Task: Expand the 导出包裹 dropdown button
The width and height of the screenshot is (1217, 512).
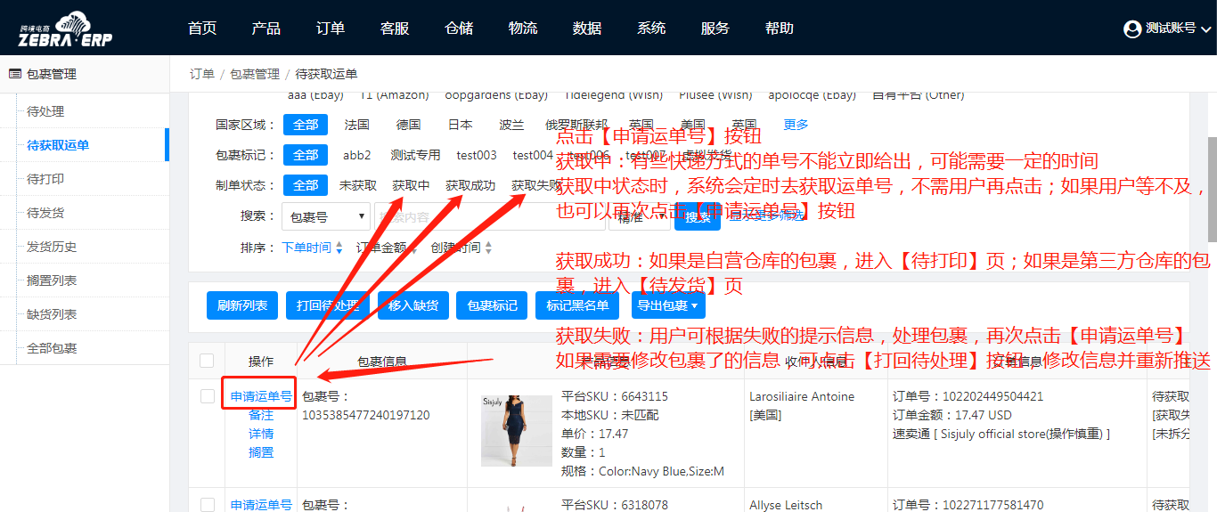Action: pos(668,305)
